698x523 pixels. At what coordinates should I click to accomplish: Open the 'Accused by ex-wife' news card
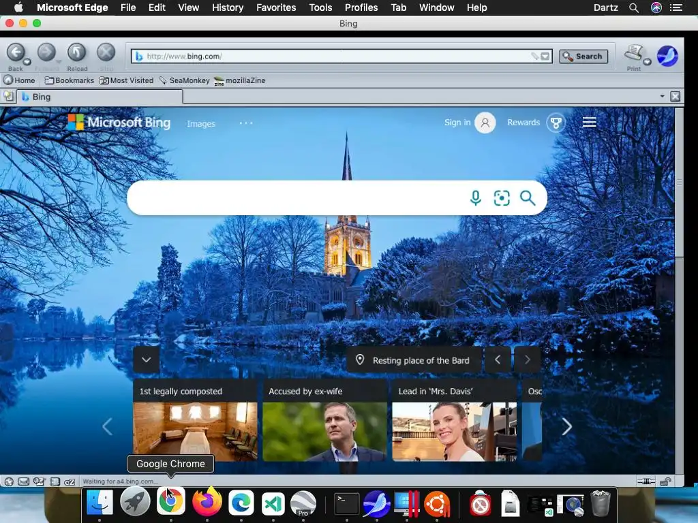pyautogui.click(x=324, y=419)
